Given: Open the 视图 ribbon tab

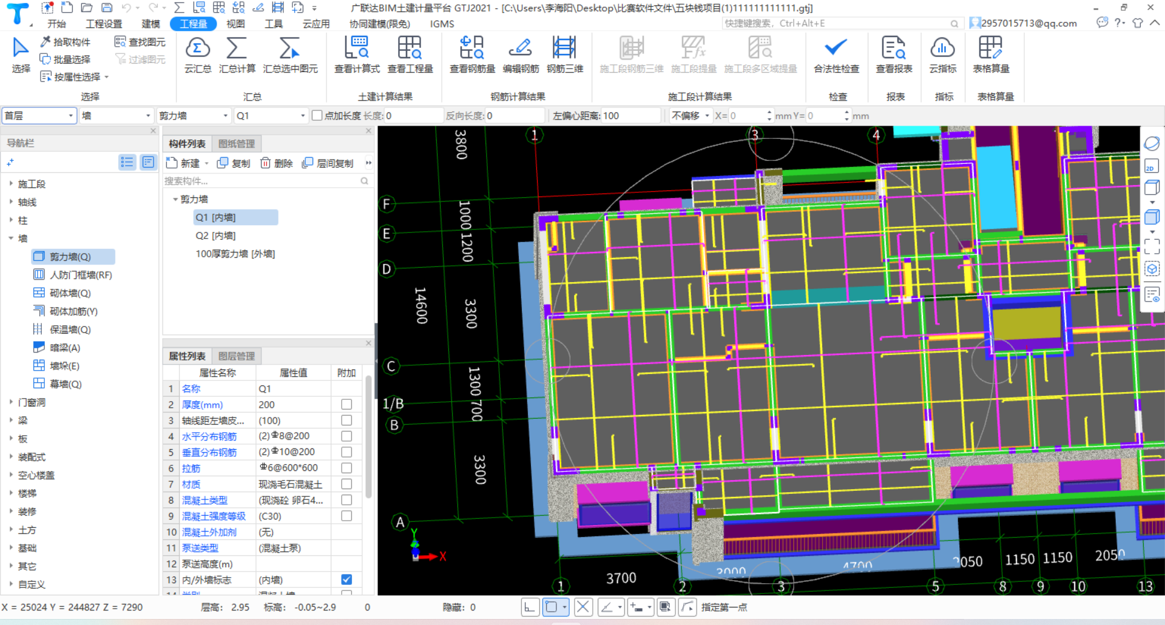Looking at the screenshot, I should 235,24.
